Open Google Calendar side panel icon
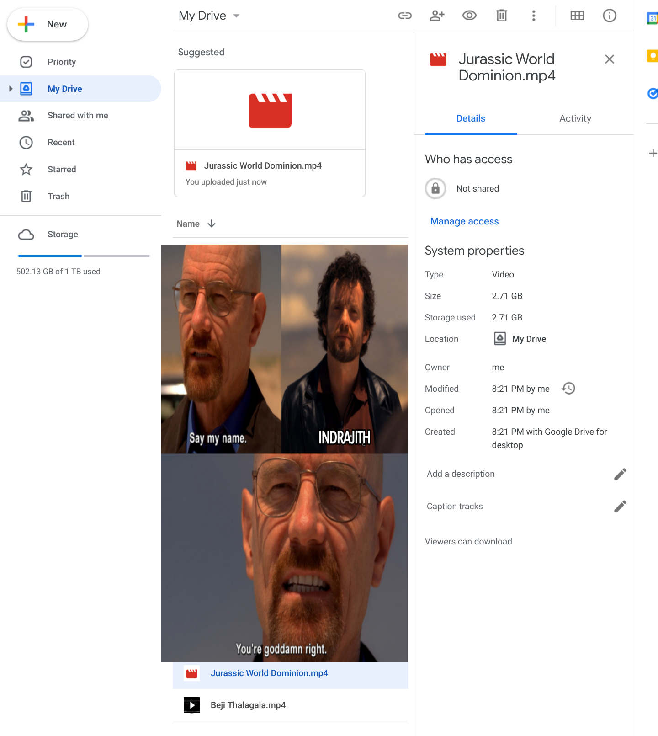 (x=653, y=19)
